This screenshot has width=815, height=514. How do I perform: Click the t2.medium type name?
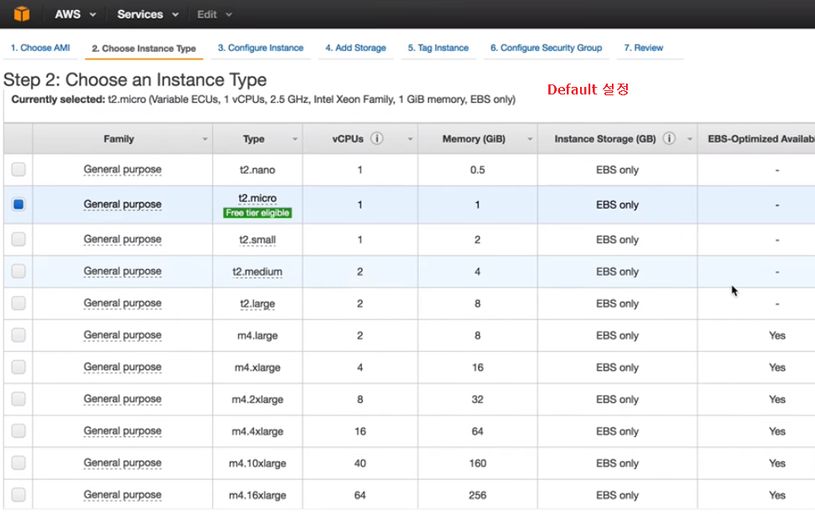[x=257, y=272]
